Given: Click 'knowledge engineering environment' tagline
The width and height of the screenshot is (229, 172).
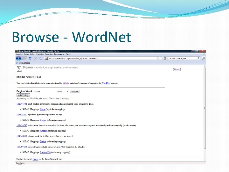Looking at the screenshot, I should pos(56,68).
